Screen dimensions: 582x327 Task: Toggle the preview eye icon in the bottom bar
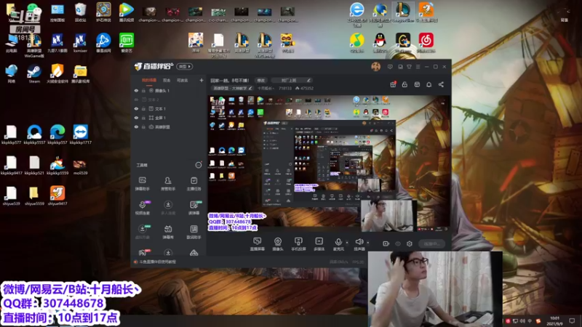coord(398,243)
